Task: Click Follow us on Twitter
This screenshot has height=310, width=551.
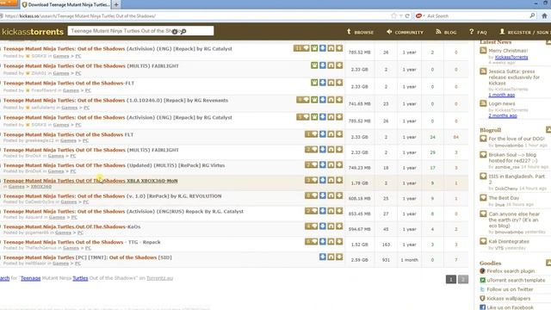Action: coord(510,289)
